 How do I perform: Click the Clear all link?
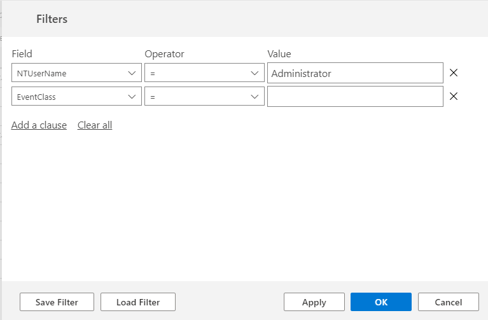click(x=95, y=125)
